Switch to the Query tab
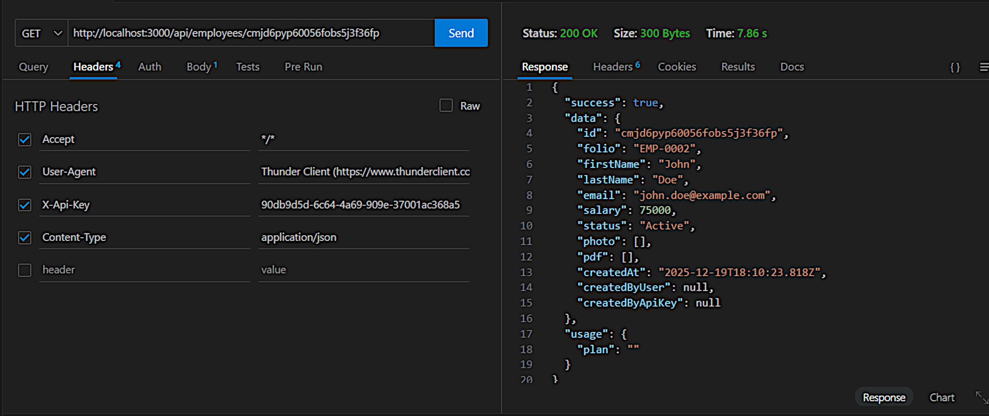989x416 pixels. point(34,67)
